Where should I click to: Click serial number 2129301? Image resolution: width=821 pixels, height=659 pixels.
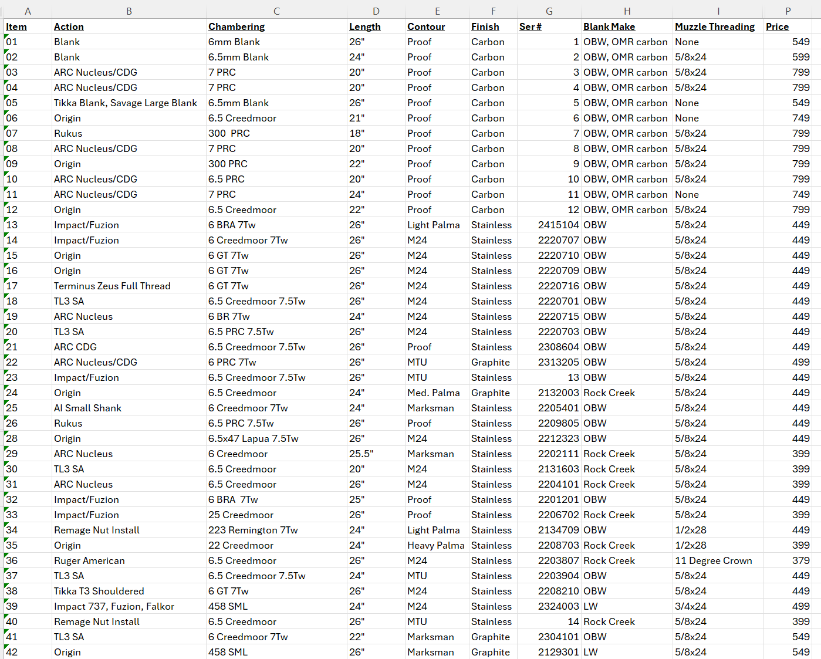549,652
